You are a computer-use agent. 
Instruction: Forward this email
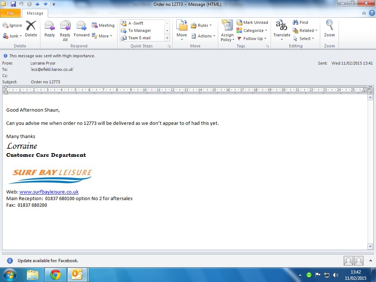tap(82, 29)
